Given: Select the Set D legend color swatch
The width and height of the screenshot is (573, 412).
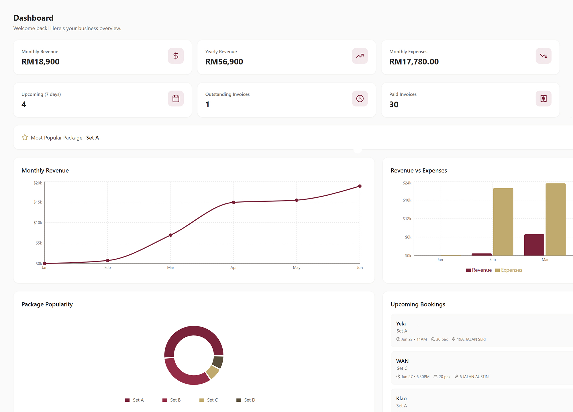Looking at the screenshot, I should point(239,400).
